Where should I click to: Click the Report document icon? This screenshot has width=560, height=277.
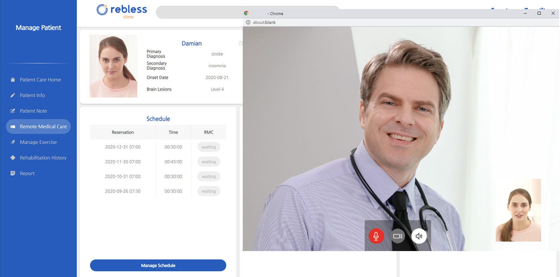pos(13,173)
